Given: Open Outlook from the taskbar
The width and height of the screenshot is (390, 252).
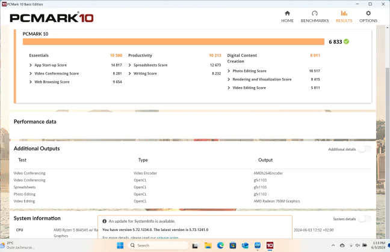Looking at the screenshot, I should 245,245.
